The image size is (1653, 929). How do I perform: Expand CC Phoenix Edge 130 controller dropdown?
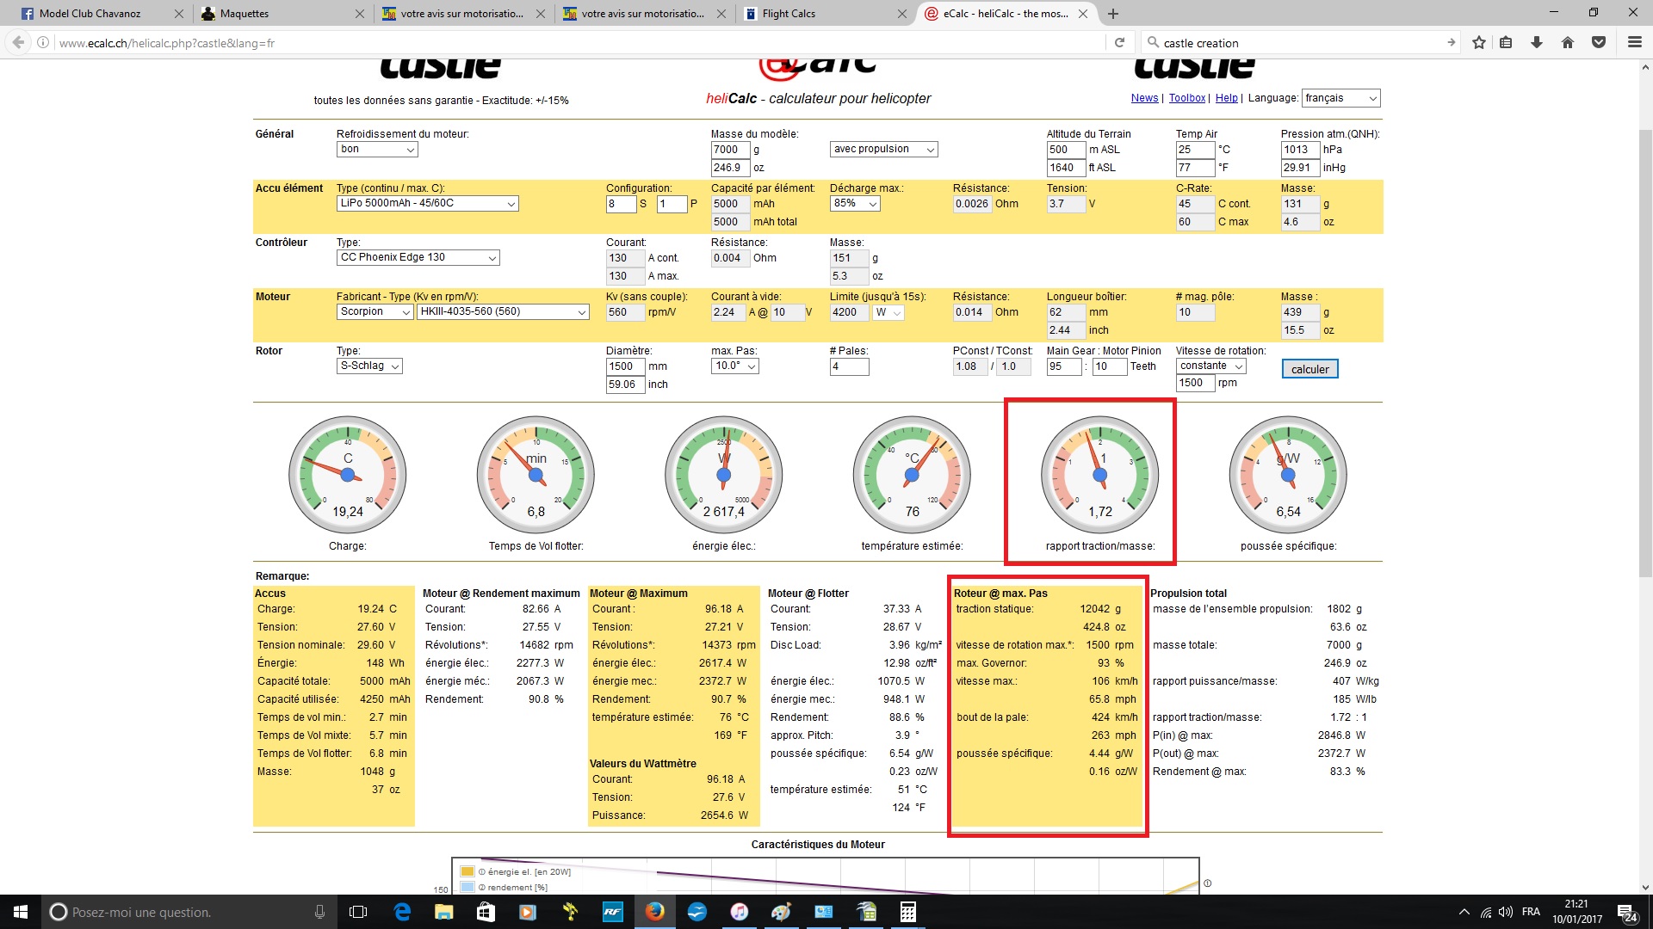(418, 257)
